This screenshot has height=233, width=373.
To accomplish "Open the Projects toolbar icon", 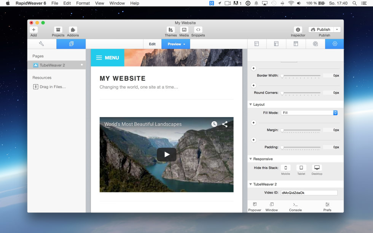I will (x=58, y=30).
